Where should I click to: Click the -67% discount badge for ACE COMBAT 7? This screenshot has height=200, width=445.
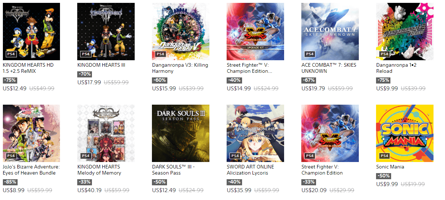point(309,80)
